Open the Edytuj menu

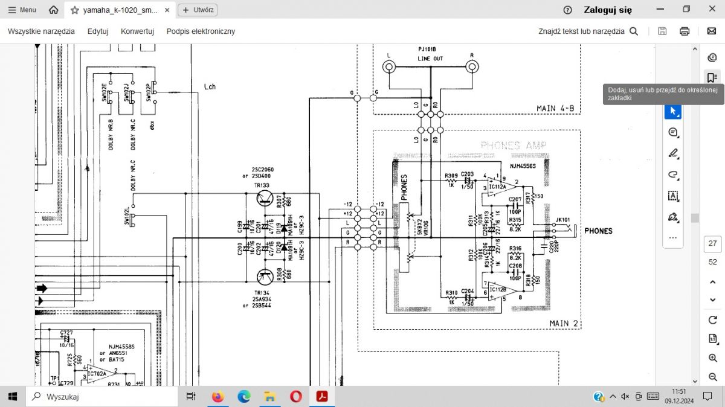98,31
